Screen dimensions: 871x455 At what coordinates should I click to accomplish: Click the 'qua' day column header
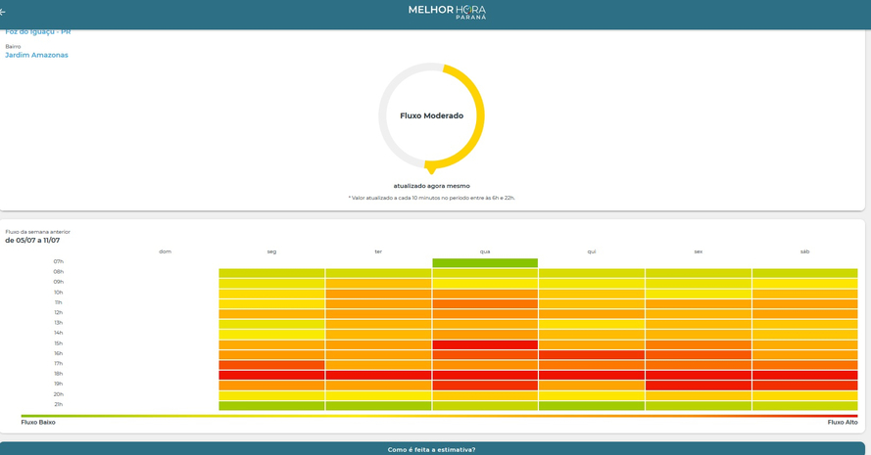point(485,251)
